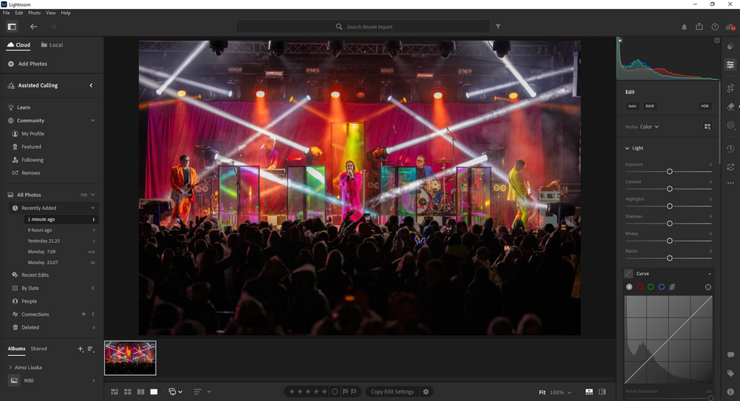
Task: Switch to photo grid view
Action: click(115, 391)
